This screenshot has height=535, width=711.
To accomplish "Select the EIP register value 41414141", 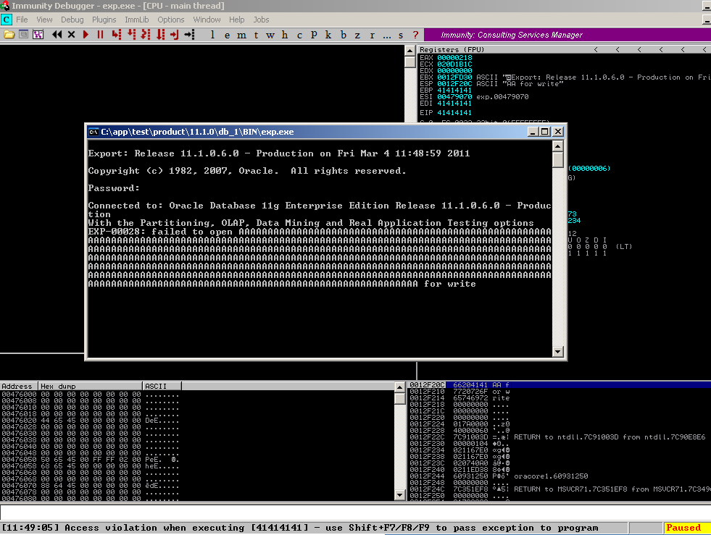I will (454, 112).
